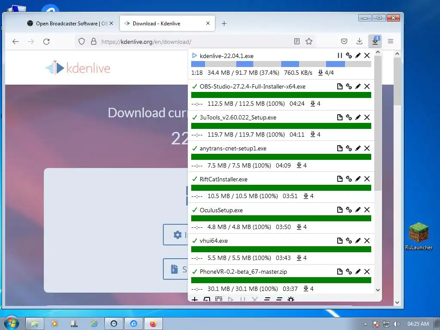
Task: Save page to Pocket
Action: [x=344, y=42]
